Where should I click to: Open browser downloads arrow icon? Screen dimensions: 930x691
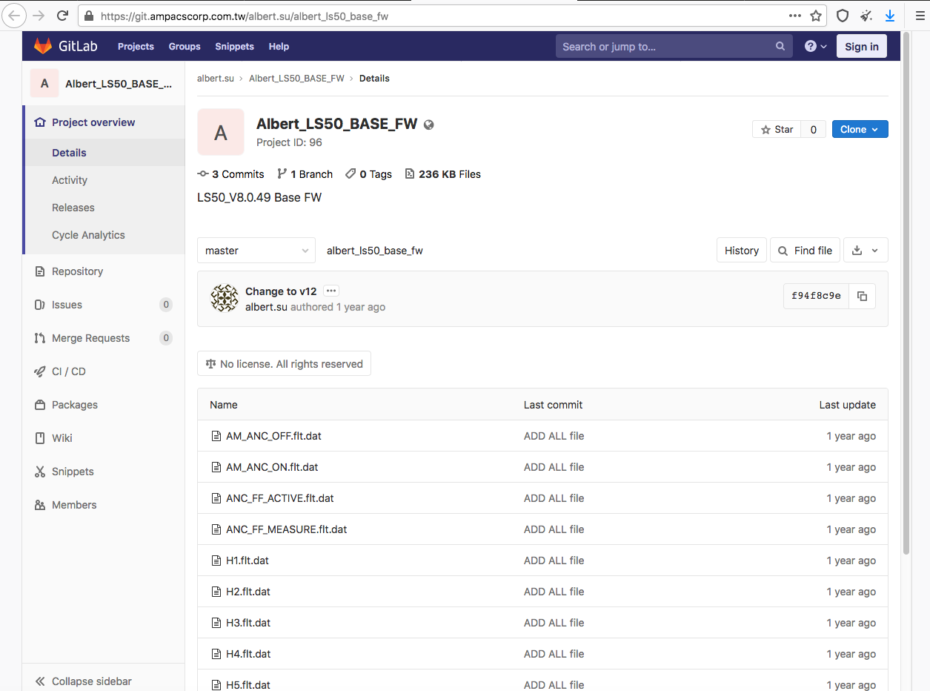[890, 16]
